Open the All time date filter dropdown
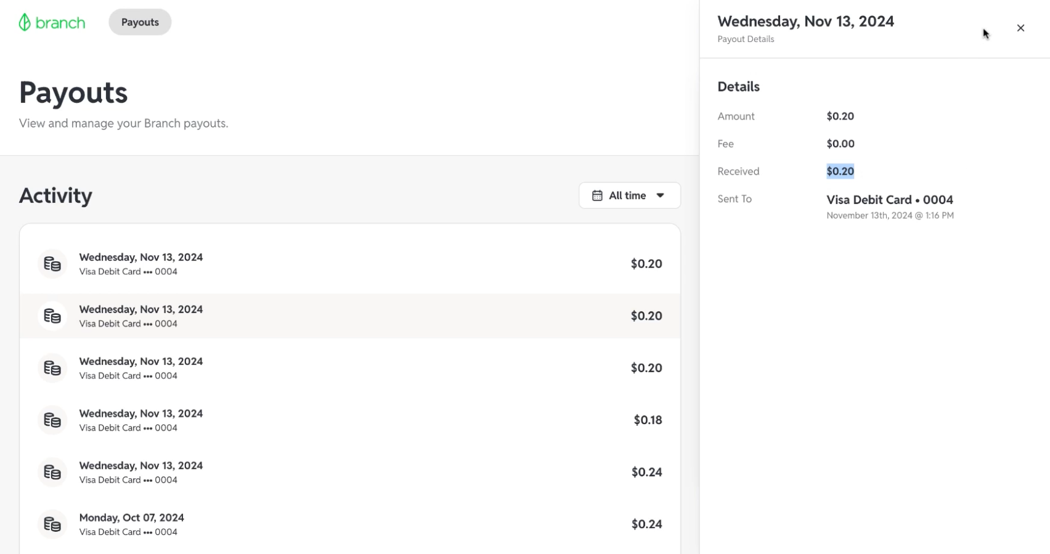Viewport: 1050px width, 554px height. (x=629, y=195)
